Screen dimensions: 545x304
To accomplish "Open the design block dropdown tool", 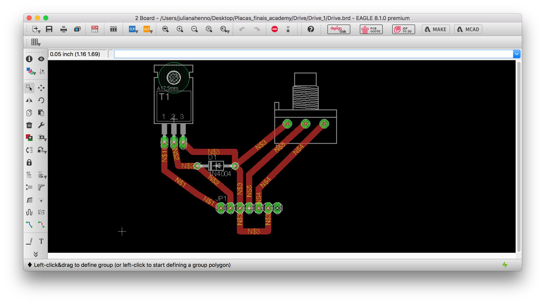I will tap(42, 138).
